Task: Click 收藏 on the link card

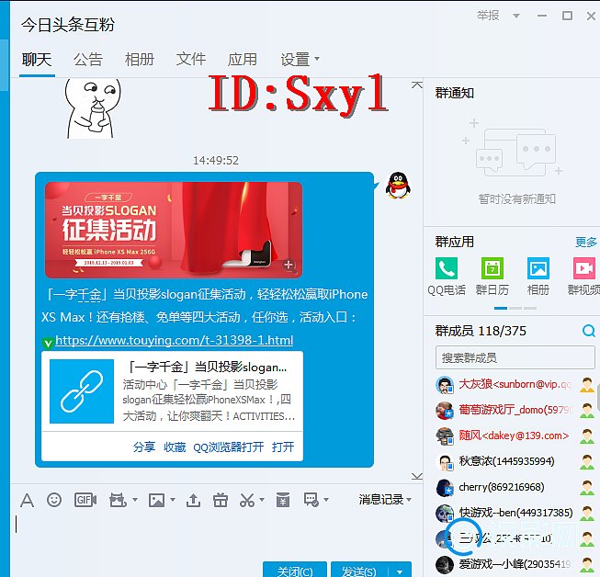Action: click(175, 447)
